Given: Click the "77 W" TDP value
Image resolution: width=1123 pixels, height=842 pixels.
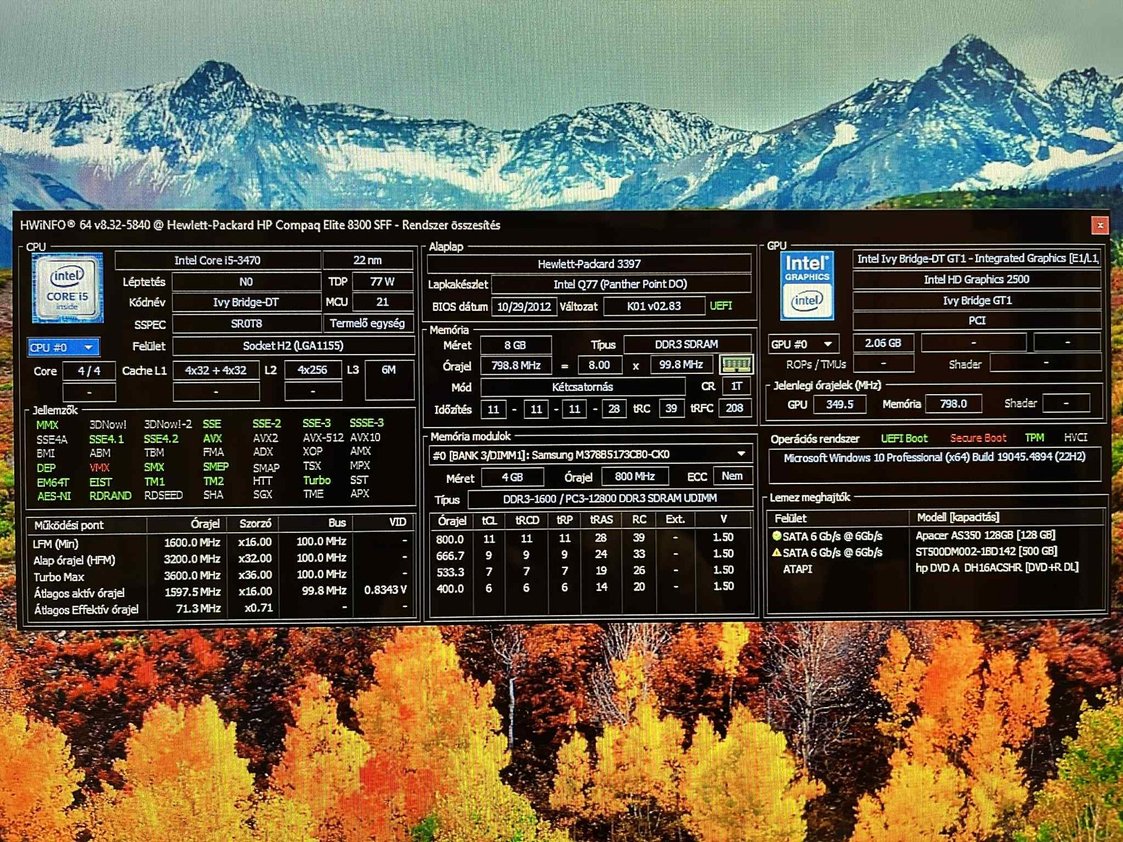Looking at the screenshot, I should (381, 282).
